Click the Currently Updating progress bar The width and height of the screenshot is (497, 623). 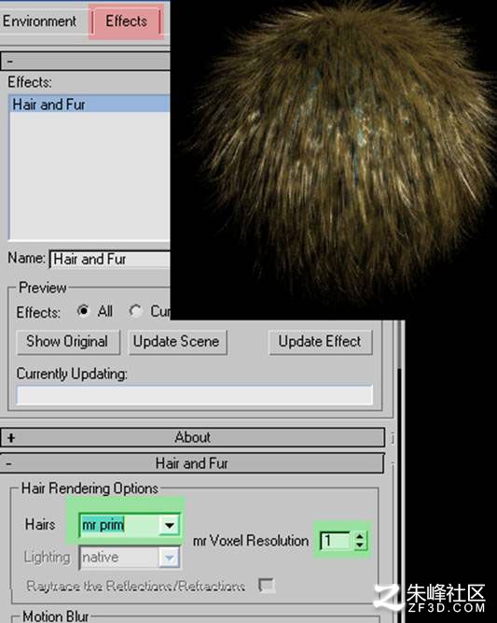[194, 395]
